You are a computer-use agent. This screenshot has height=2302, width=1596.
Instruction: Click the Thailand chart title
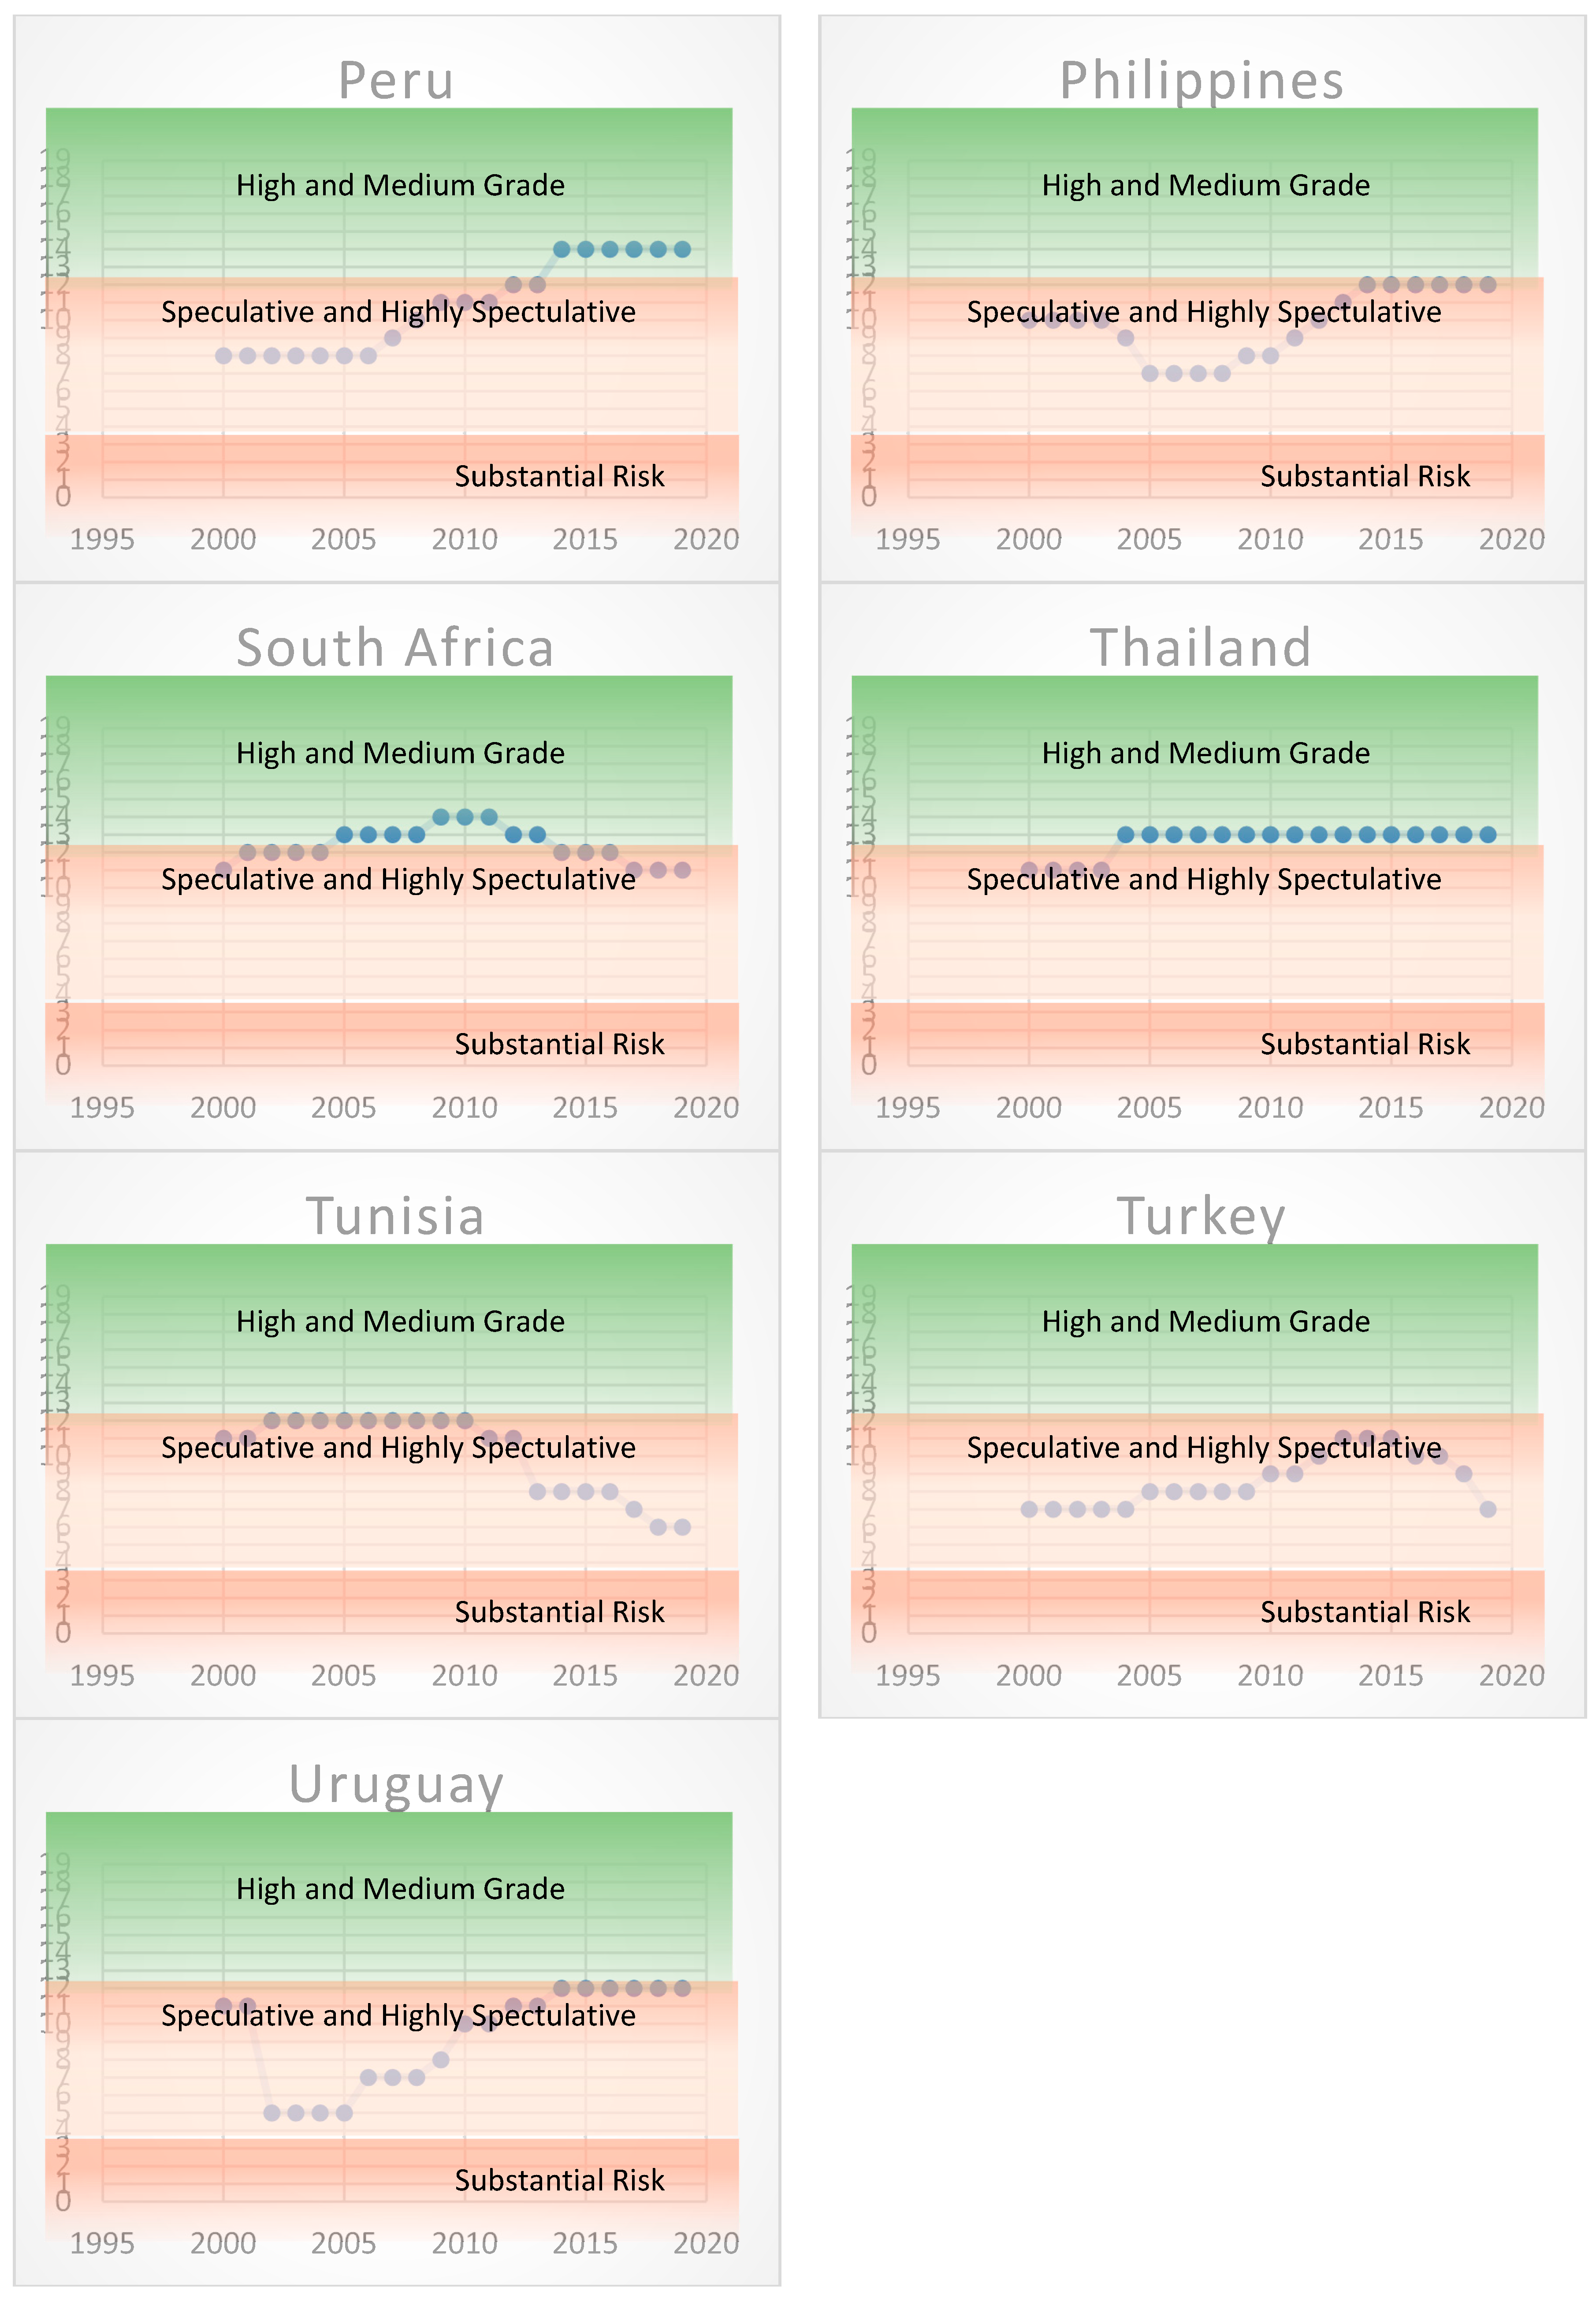coord(1200,647)
